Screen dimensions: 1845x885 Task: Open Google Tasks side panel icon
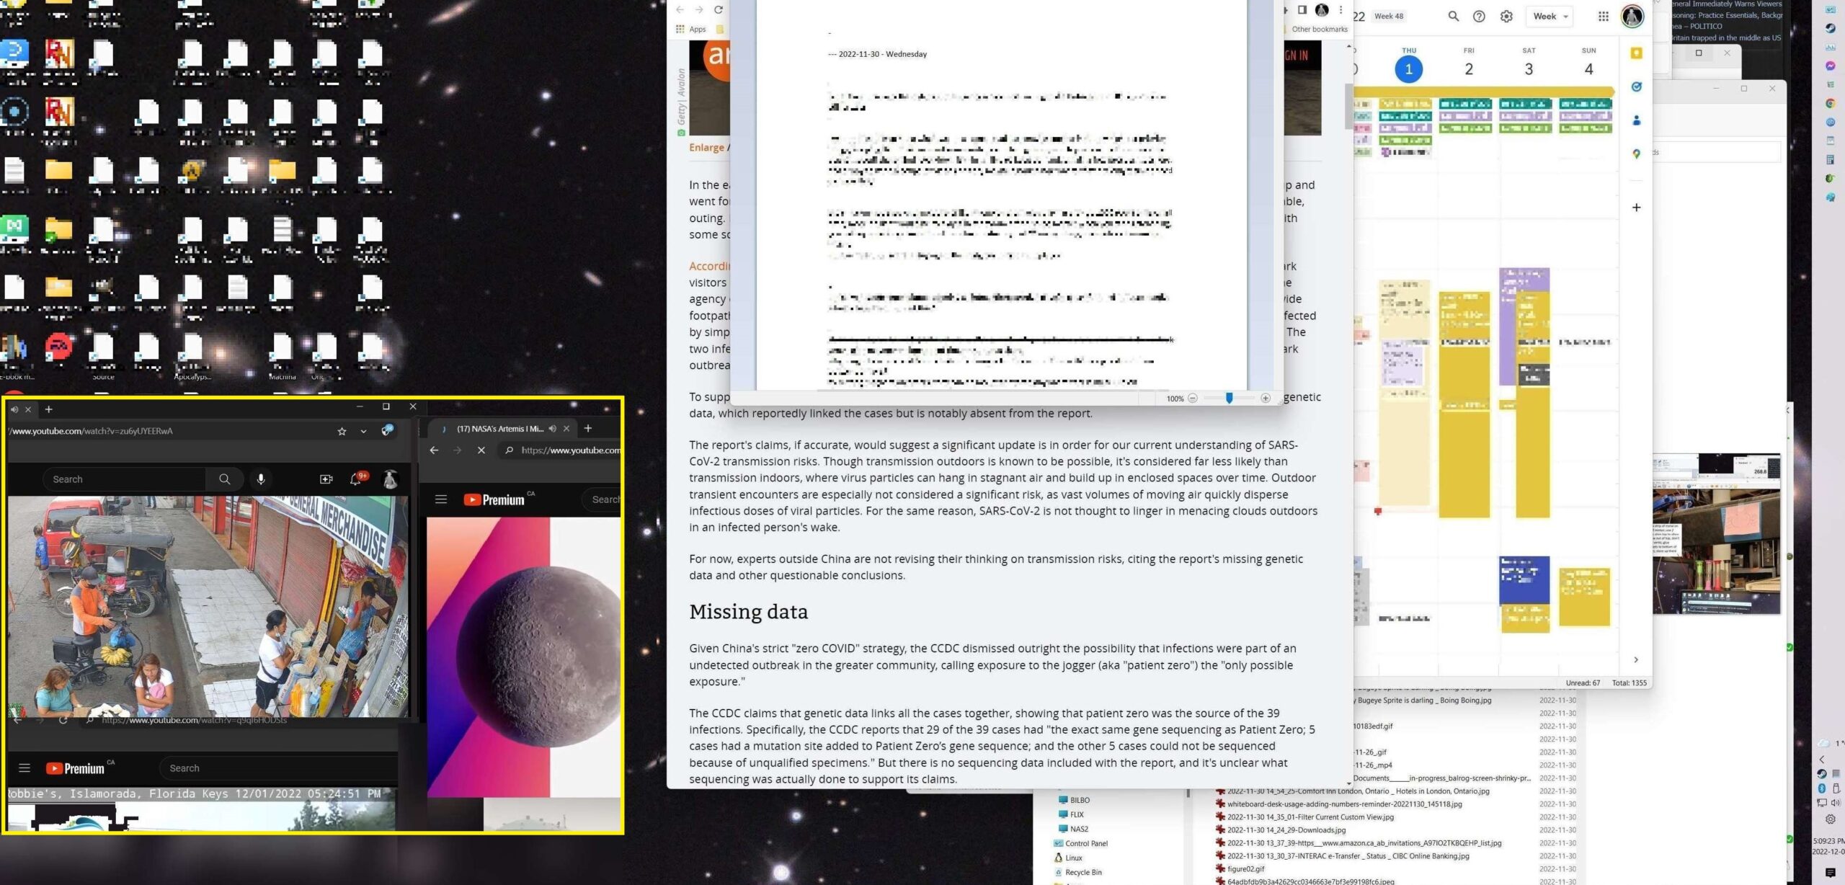pos(1636,87)
